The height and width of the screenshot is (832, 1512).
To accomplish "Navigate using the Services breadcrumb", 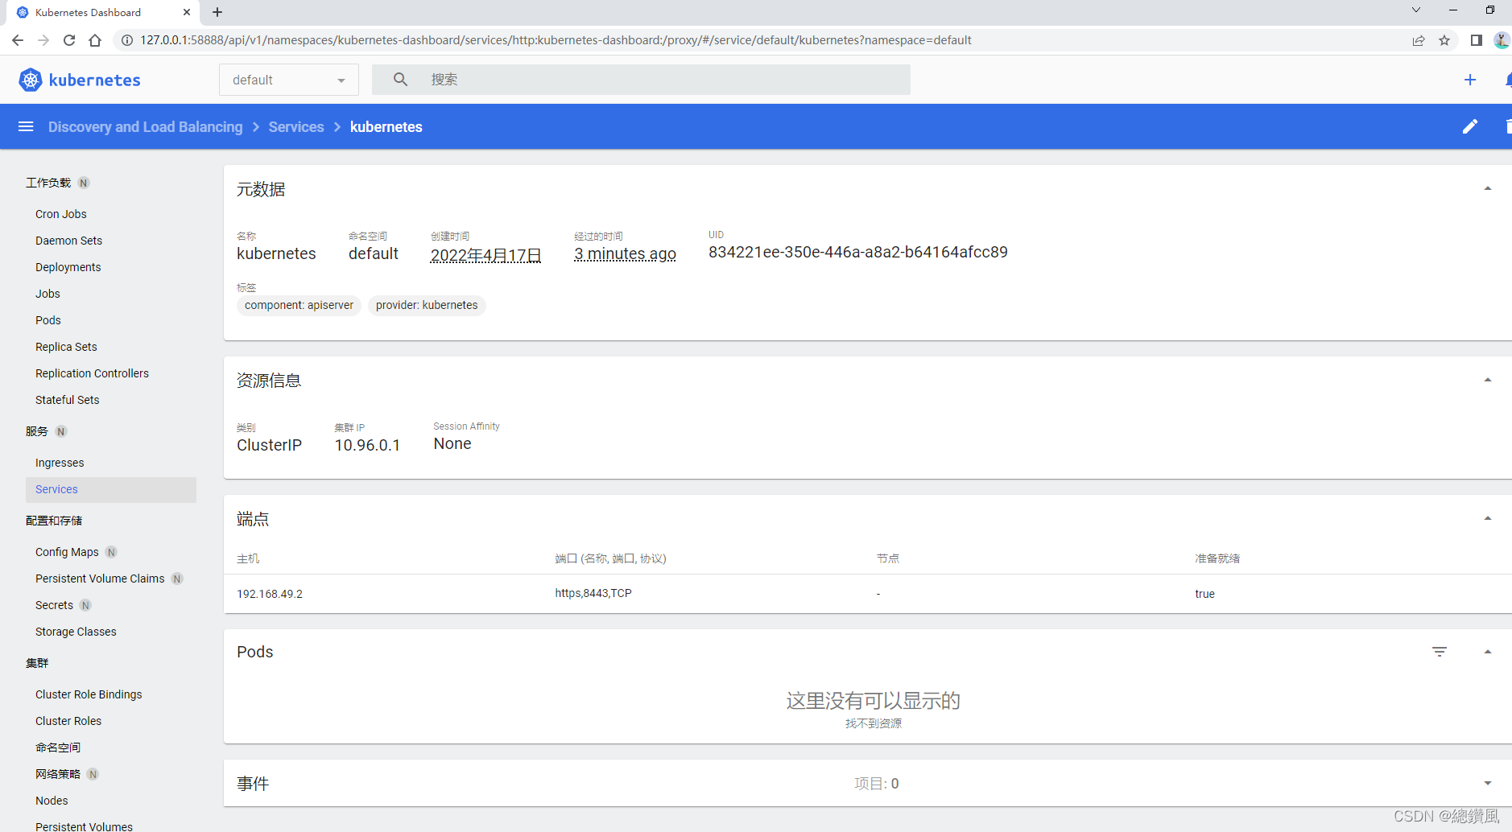I will click(295, 126).
